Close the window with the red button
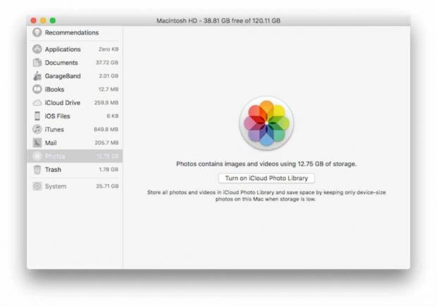The height and width of the screenshot is (307, 437). coord(33,20)
